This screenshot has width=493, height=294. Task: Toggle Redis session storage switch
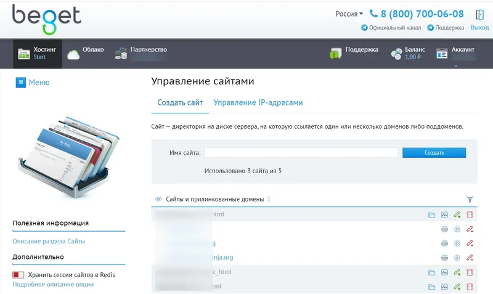pos(18,275)
